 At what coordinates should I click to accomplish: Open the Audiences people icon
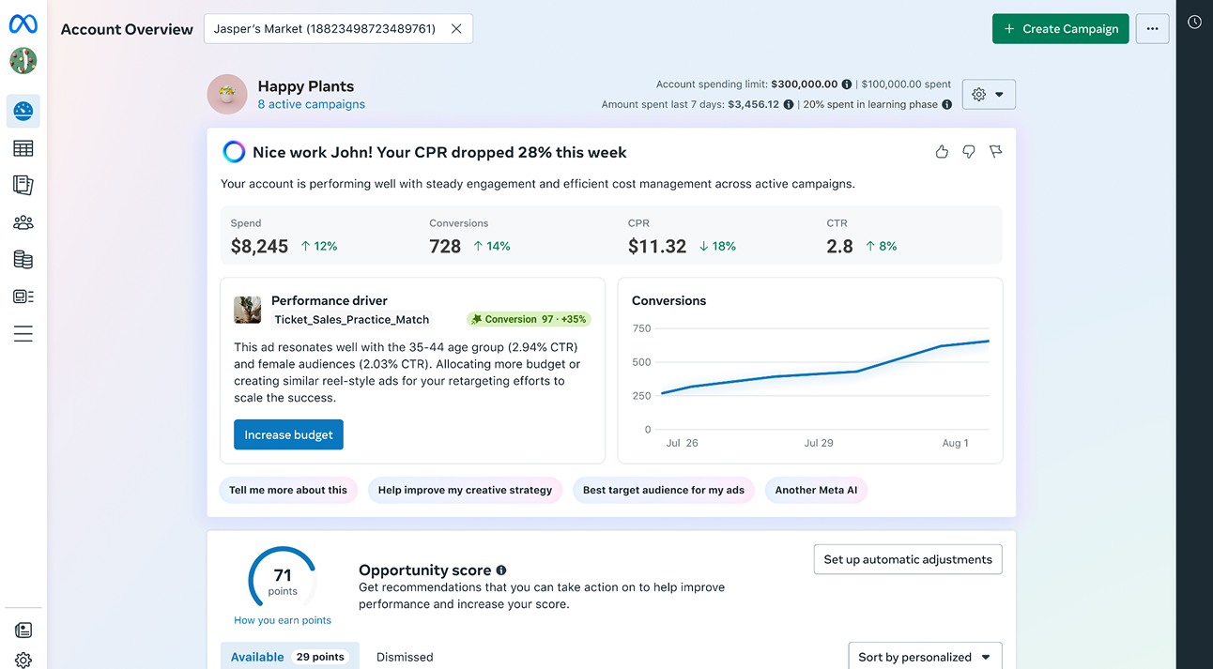pos(23,222)
